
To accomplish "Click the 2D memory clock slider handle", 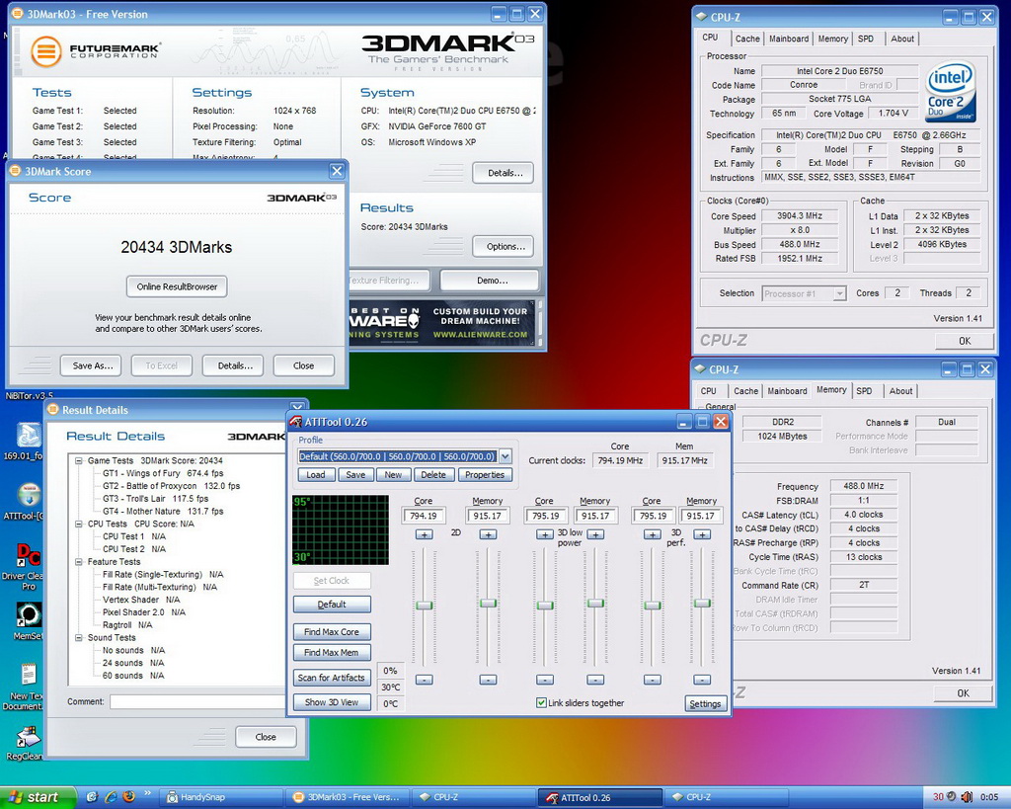I will point(488,604).
